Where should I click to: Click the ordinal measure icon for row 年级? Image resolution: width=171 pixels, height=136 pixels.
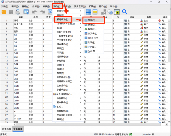pyautogui.click(x=142, y=28)
